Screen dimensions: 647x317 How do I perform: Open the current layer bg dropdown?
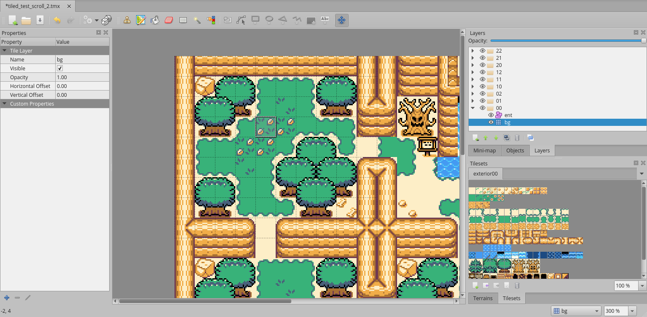pos(576,311)
